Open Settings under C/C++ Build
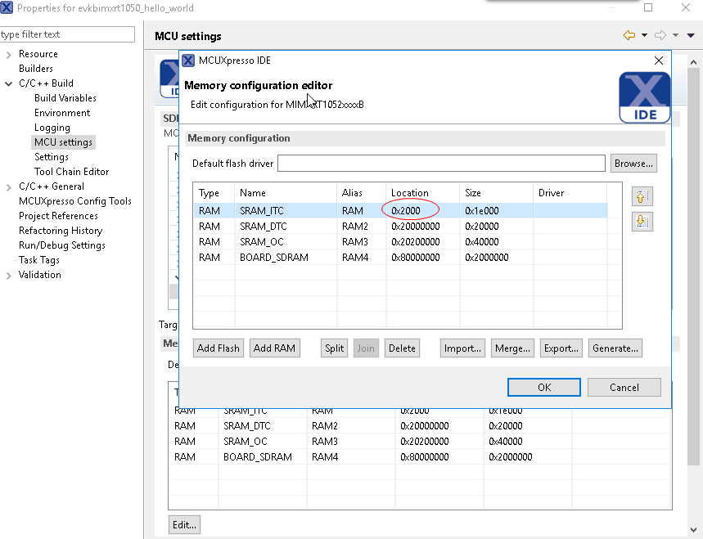This screenshot has height=539, width=703. pos(52,157)
